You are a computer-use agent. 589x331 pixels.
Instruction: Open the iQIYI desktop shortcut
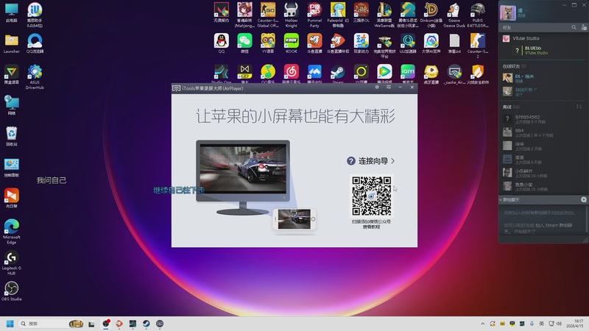click(x=408, y=74)
